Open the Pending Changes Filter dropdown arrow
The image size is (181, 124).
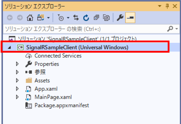tap(68, 18)
